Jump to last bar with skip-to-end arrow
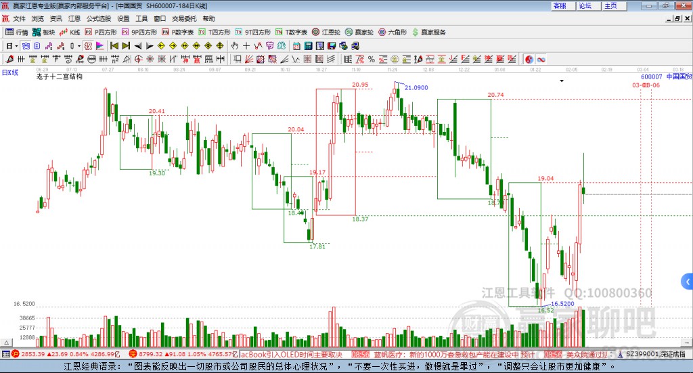The height and width of the screenshot is (373, 693). pyautogui.click(x=126, y=46)
